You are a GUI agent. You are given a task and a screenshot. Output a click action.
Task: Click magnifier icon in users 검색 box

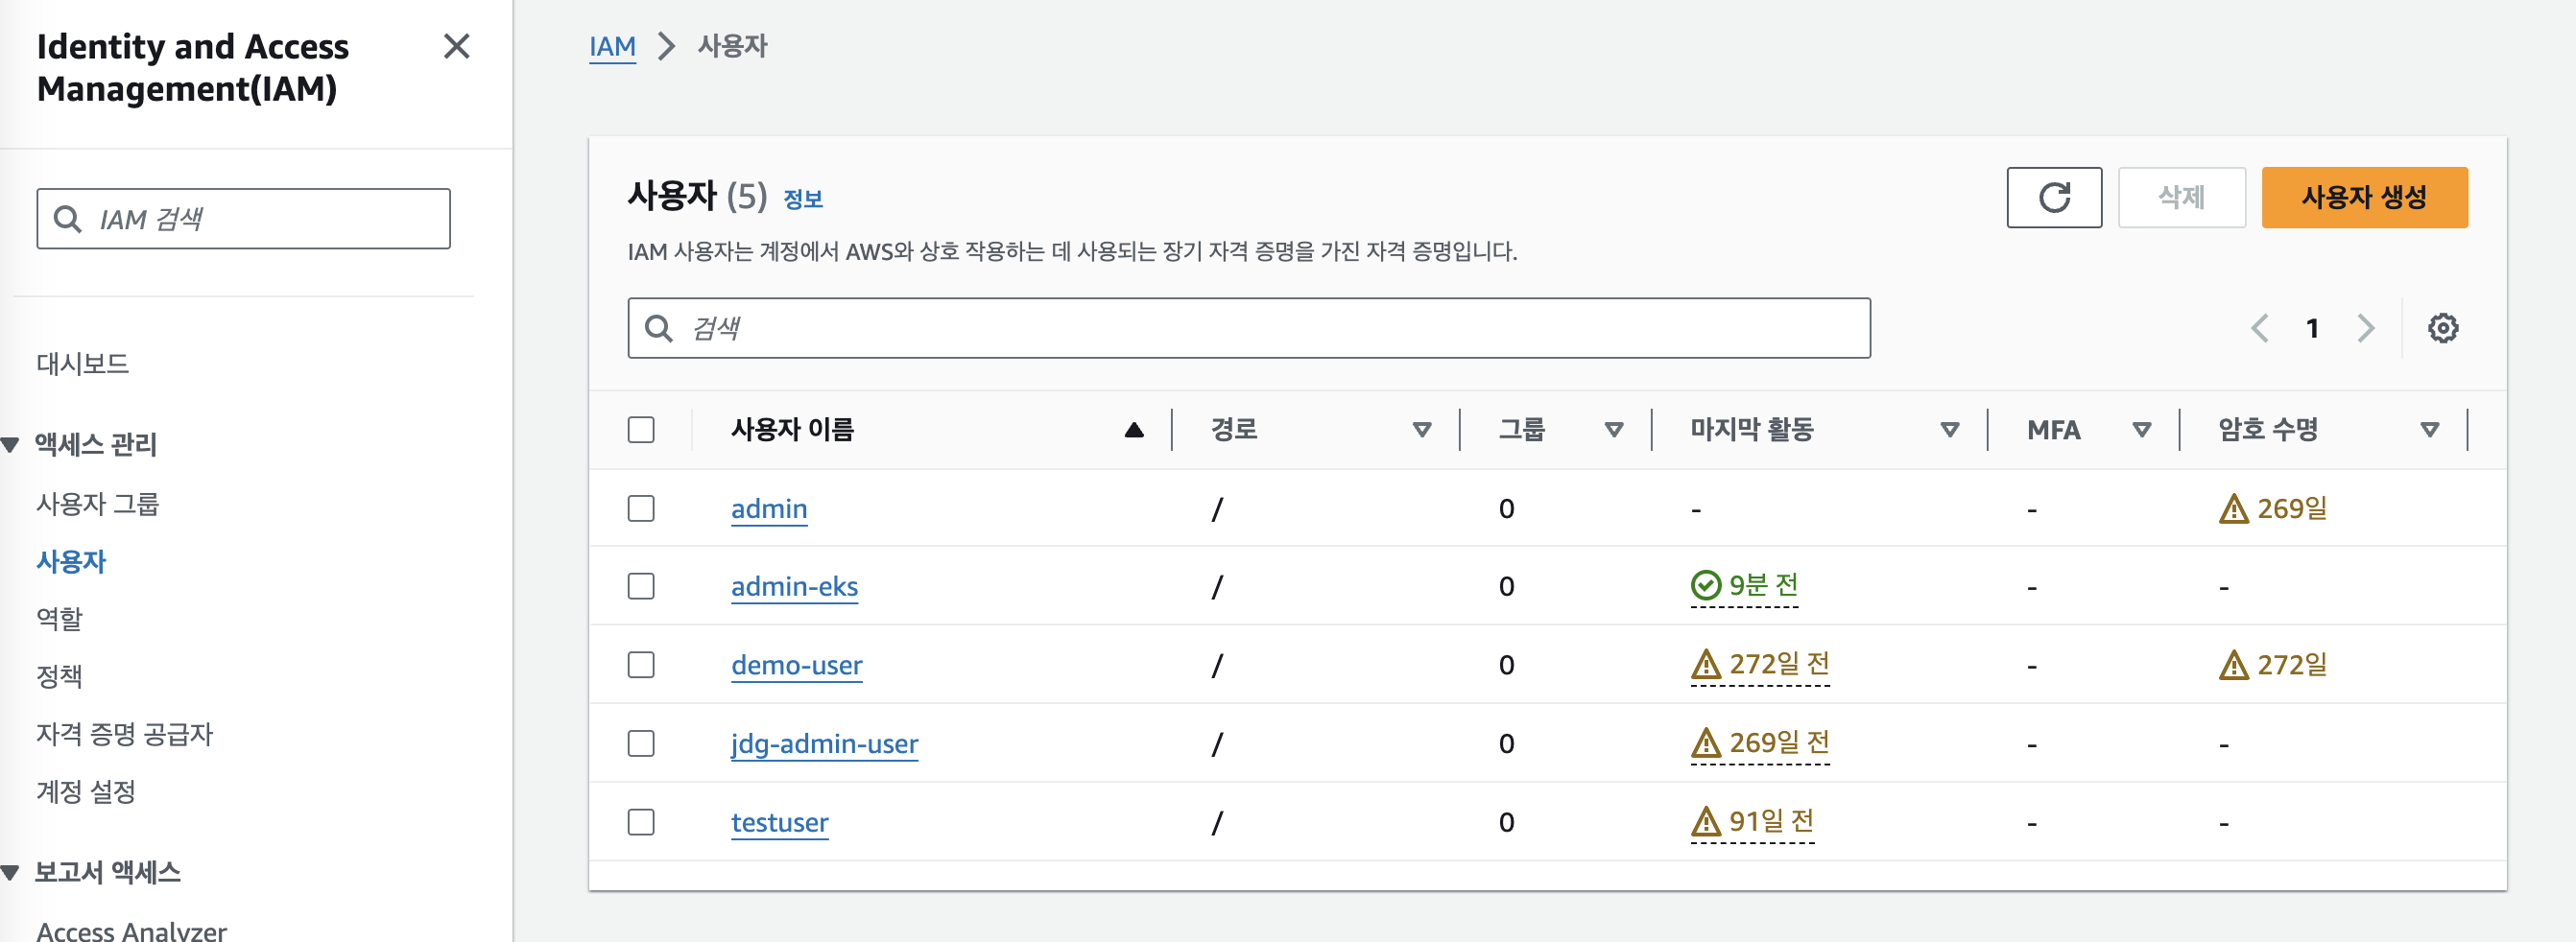tap(658, 328)
